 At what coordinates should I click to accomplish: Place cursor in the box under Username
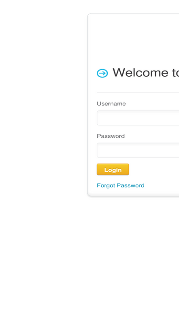tap(138, 118)
